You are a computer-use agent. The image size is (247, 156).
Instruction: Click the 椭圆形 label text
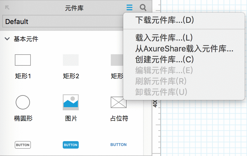[x=23, y=118]
